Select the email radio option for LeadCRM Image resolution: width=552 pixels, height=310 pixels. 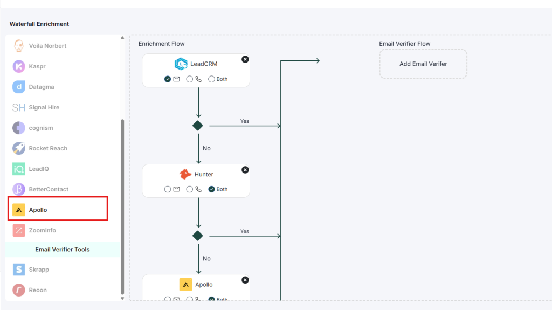pos(168,79)
